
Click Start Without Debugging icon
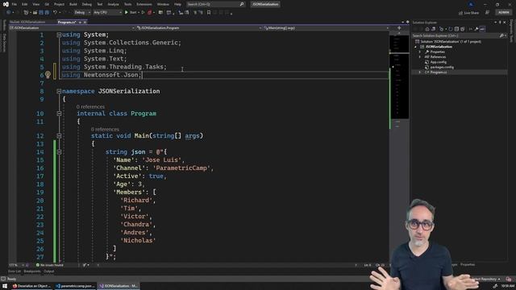[x=143, y=13]
